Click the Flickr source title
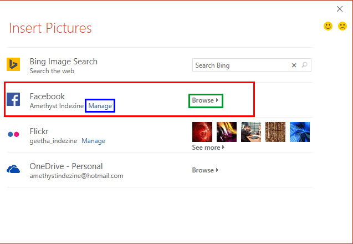 [39, 131]
